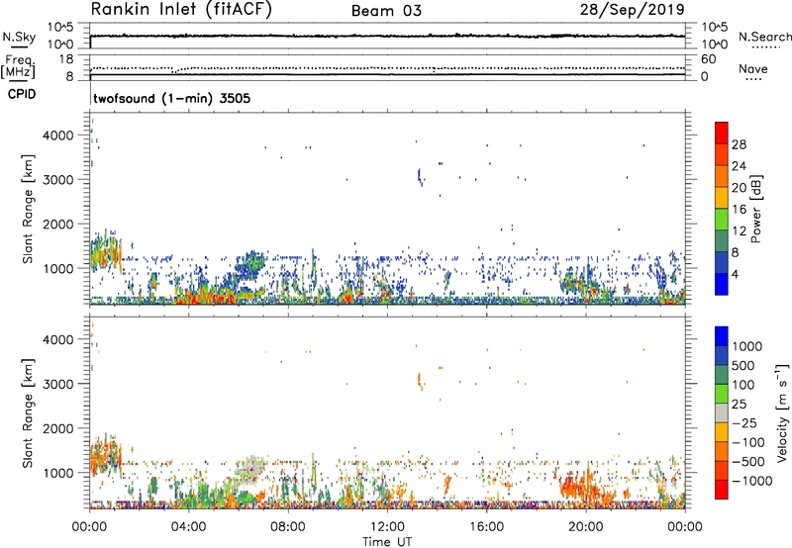792x548 pixels.
Task: Select the 'Power [dB]' colorbar title
Action: tap(755, 209)
